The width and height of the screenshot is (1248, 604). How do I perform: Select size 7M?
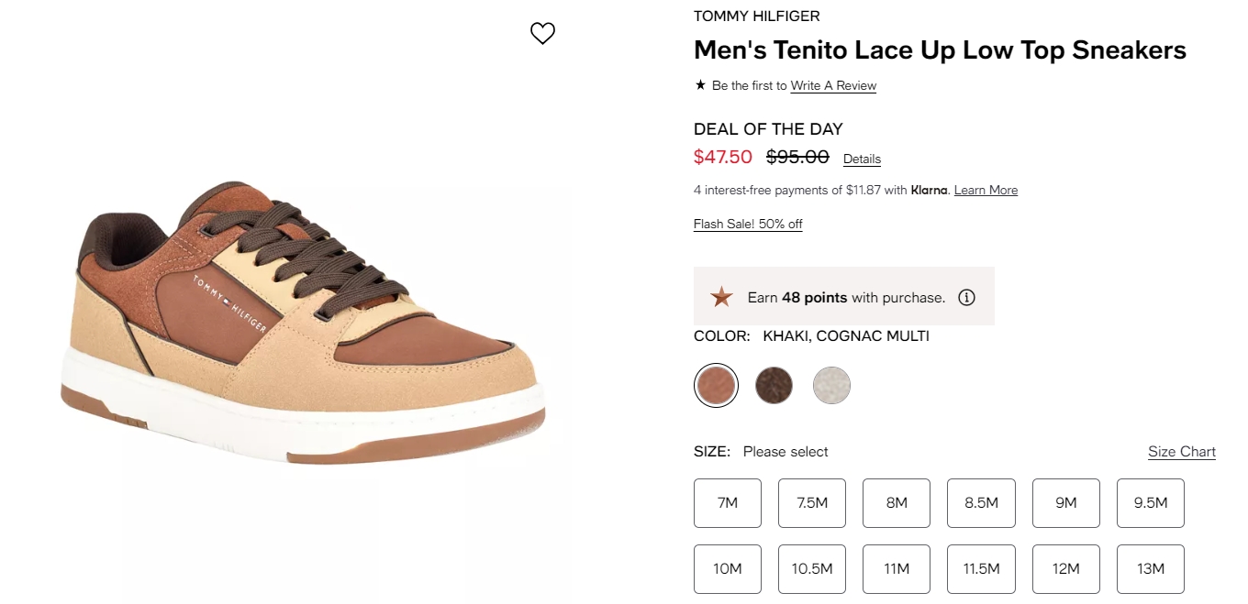pos(728,503)
